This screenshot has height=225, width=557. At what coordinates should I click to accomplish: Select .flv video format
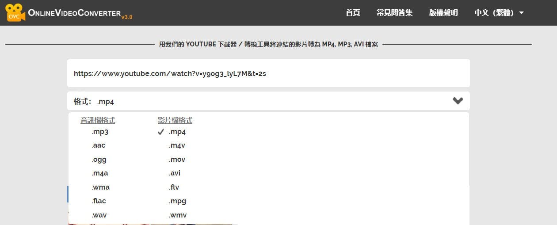[x=174, y=187]
